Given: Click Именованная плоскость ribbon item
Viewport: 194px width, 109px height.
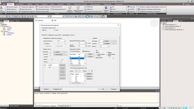Looking at the screenshot, I should [118, 12].
